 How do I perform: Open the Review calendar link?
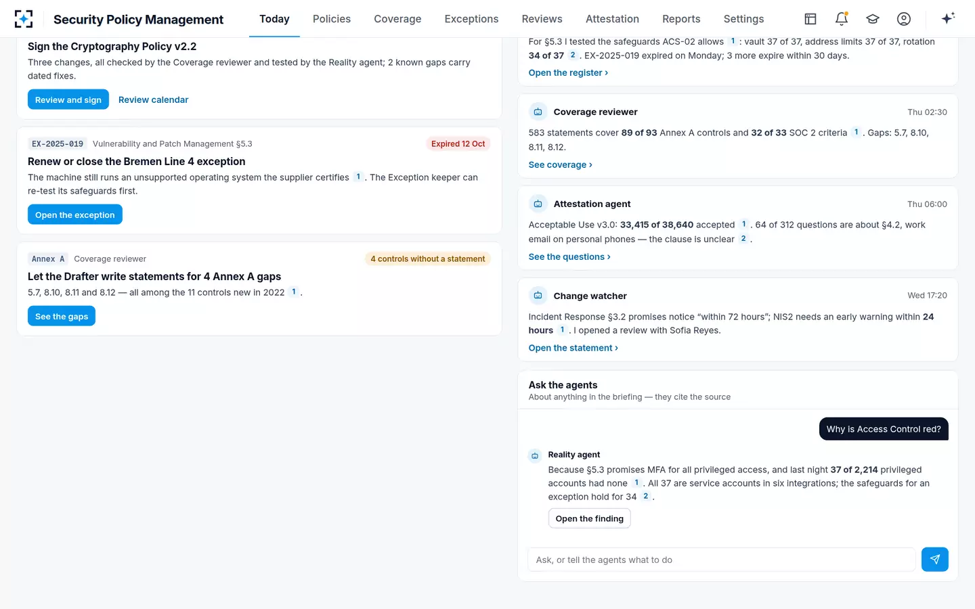pyautogui.click(x=153, y=99)
